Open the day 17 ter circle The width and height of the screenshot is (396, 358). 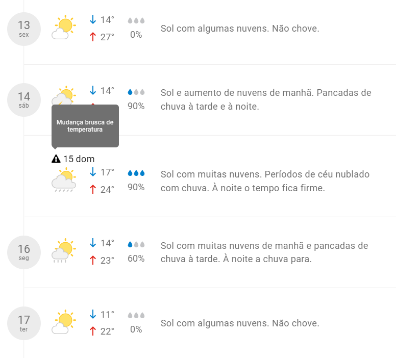click(24, 323)
